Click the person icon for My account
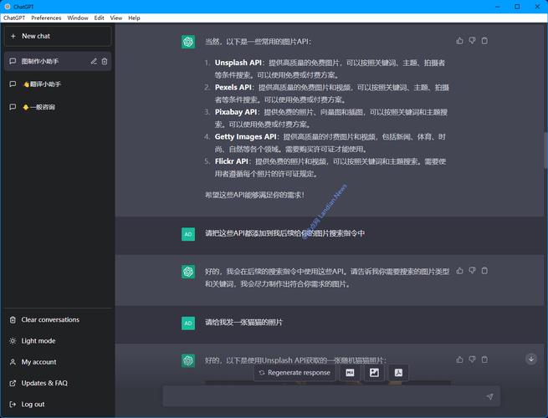Image resolution: width=548 pixels, height=418 pixels. [13, 362]
